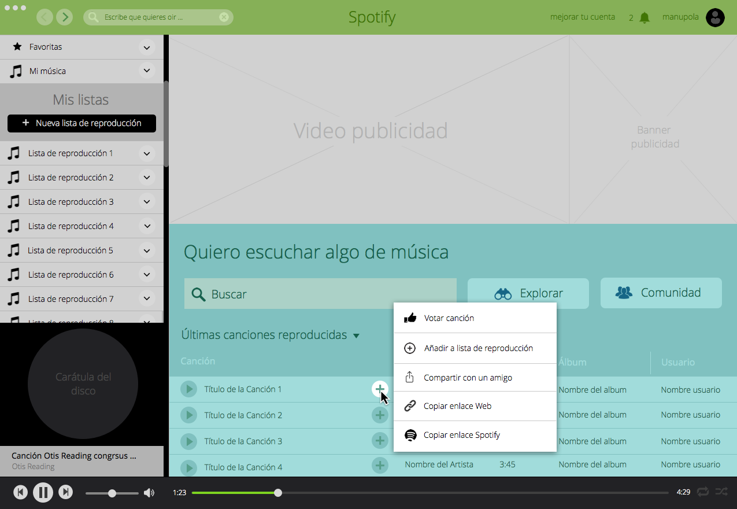Click the manupola username

tap(680, 17)
